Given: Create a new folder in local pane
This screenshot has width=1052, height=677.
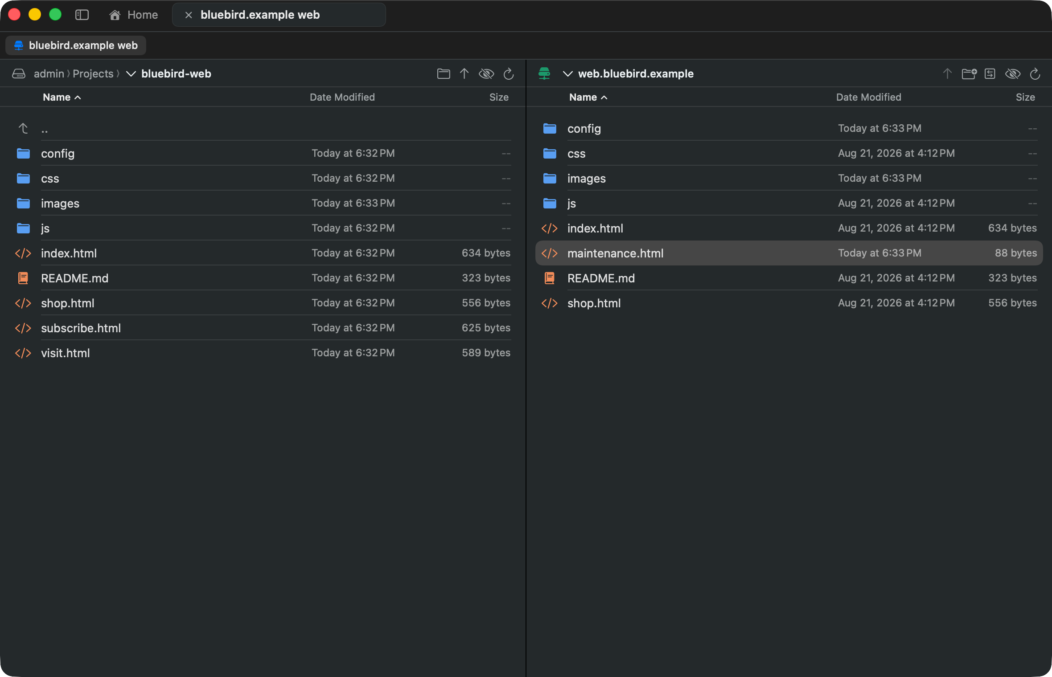Looking at the screenshot, I should (x=444, y=73).
